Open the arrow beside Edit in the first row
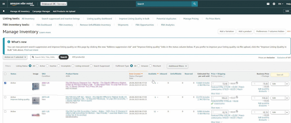291x123 pixels. point(287,84)
